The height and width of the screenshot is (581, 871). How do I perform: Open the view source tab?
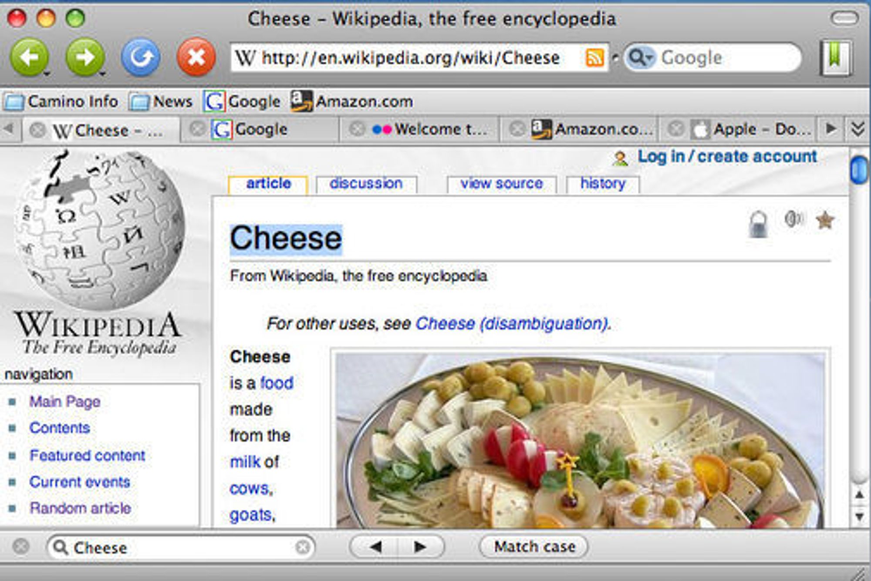(x=502, y=184)
